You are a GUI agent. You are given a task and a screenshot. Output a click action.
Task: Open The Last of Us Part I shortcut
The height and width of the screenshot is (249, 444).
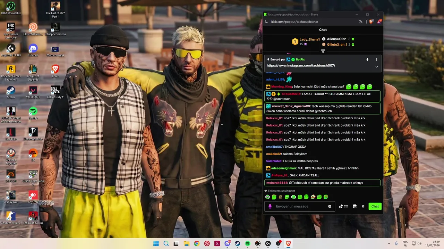click(55, 10)
